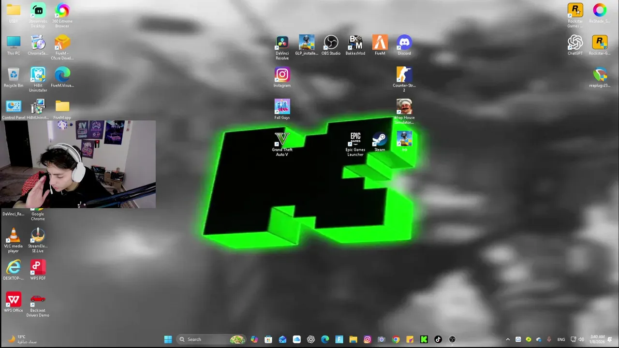Image resolution: width=619 pixels, height=348 pixels.
Task: Open Grand Theft Auto V shortcut
Action: 282,144
